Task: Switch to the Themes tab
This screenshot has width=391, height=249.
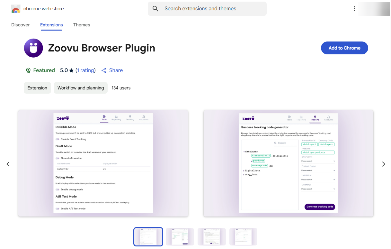Action: (82, 25)
